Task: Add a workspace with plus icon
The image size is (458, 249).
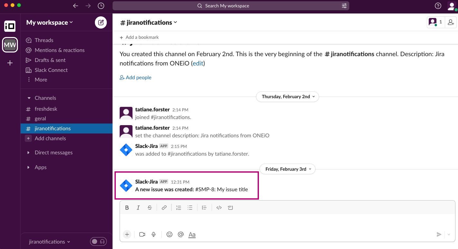Action: [x=10, y=63]
